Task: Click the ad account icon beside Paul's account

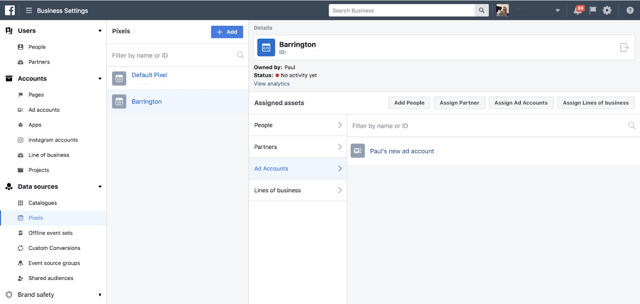Action: point(358,151)
